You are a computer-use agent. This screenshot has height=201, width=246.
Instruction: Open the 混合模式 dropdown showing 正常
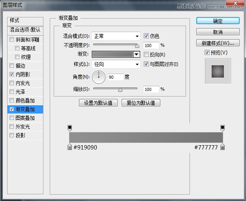click(x=116, y=36)
